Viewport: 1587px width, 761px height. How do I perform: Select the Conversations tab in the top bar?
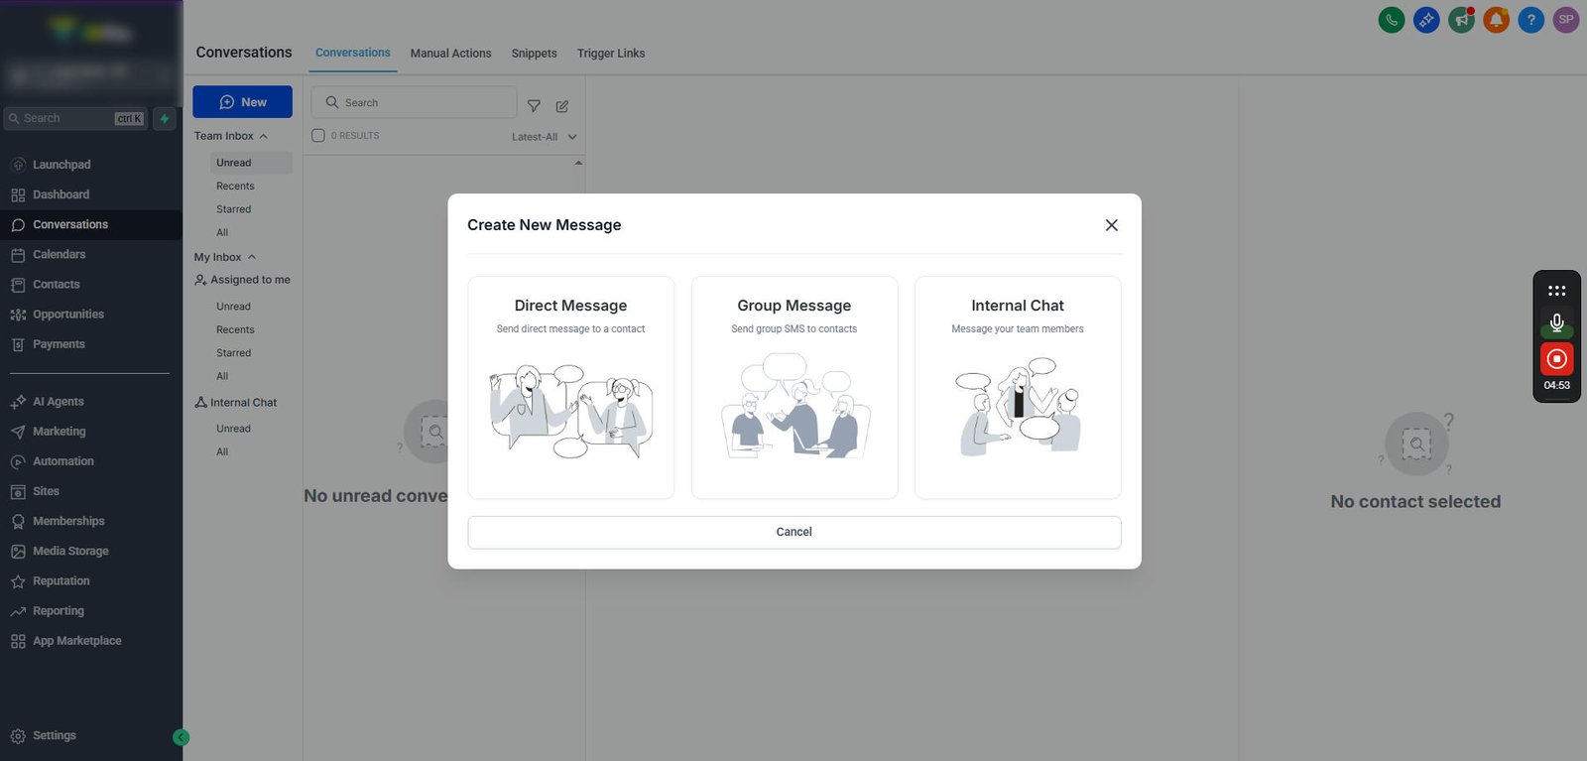353,53
